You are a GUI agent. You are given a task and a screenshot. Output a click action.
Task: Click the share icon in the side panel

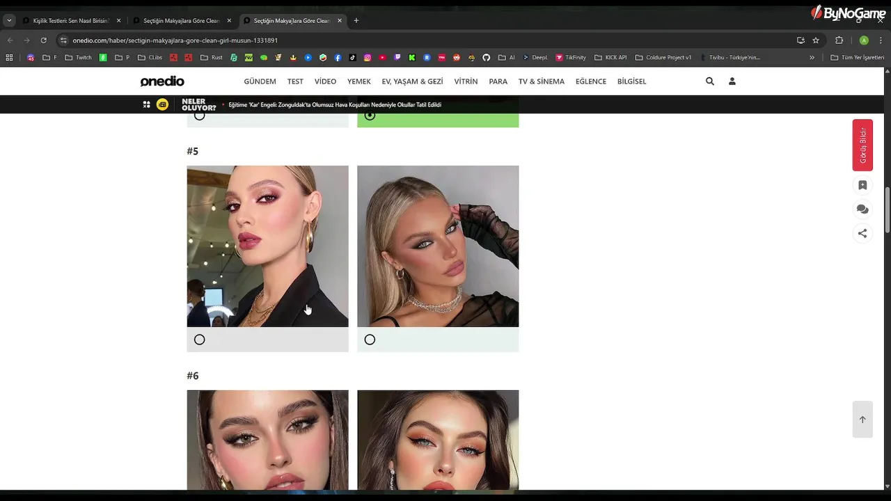pyautogui.click(x=862, y=234)
